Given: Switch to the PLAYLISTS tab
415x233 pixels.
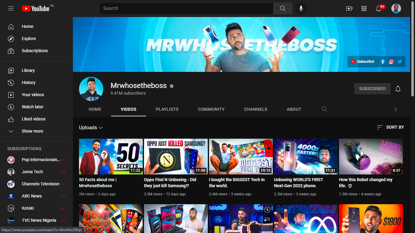Looking at the screenshot, I should point(167,109).
